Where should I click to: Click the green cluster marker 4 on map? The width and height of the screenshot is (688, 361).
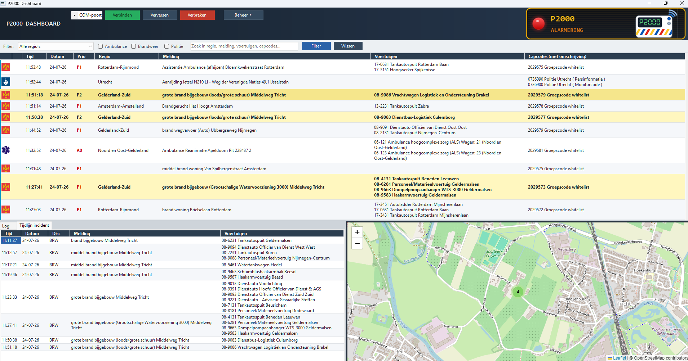(518, 292)
